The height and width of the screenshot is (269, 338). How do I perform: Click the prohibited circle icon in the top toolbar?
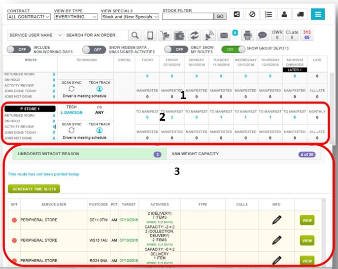point(252,14)
